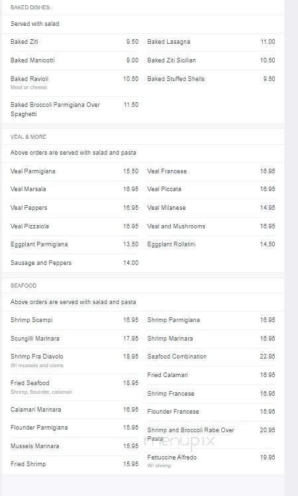Choose Sausage and Peppers

(74, 263)
